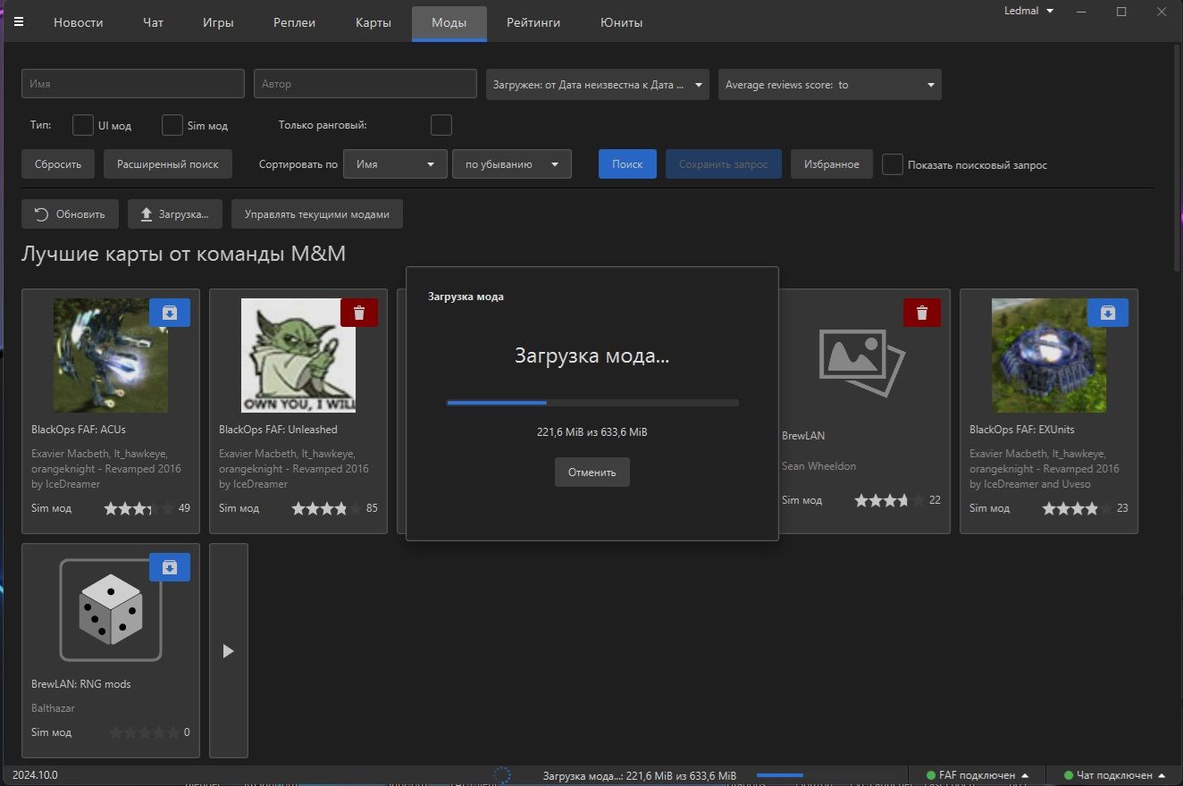
Task: Click Сохранить запрос button
Action: coord(724,164)
